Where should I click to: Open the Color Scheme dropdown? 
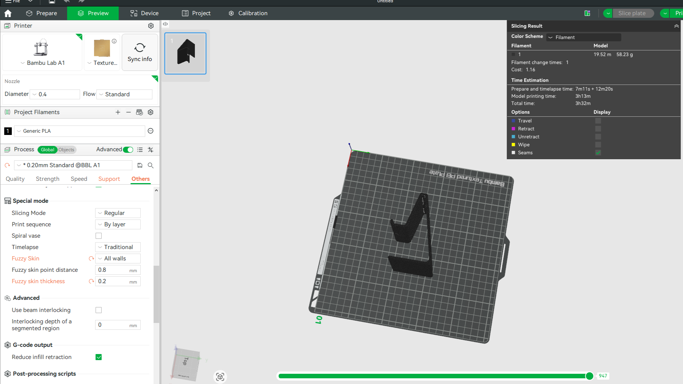[584, 37]
